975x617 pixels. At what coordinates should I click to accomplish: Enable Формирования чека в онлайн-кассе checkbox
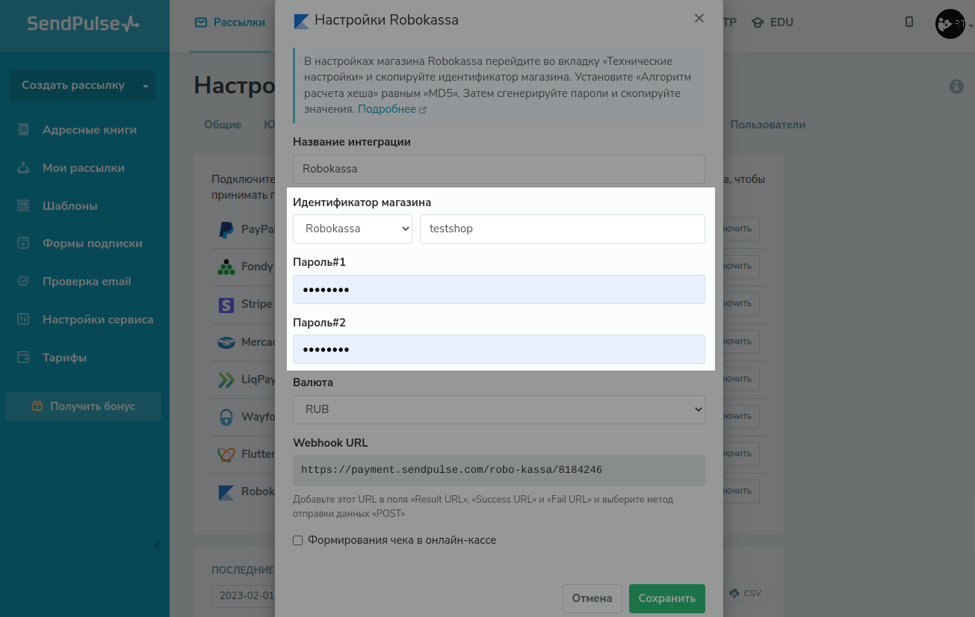click(297, 540)
